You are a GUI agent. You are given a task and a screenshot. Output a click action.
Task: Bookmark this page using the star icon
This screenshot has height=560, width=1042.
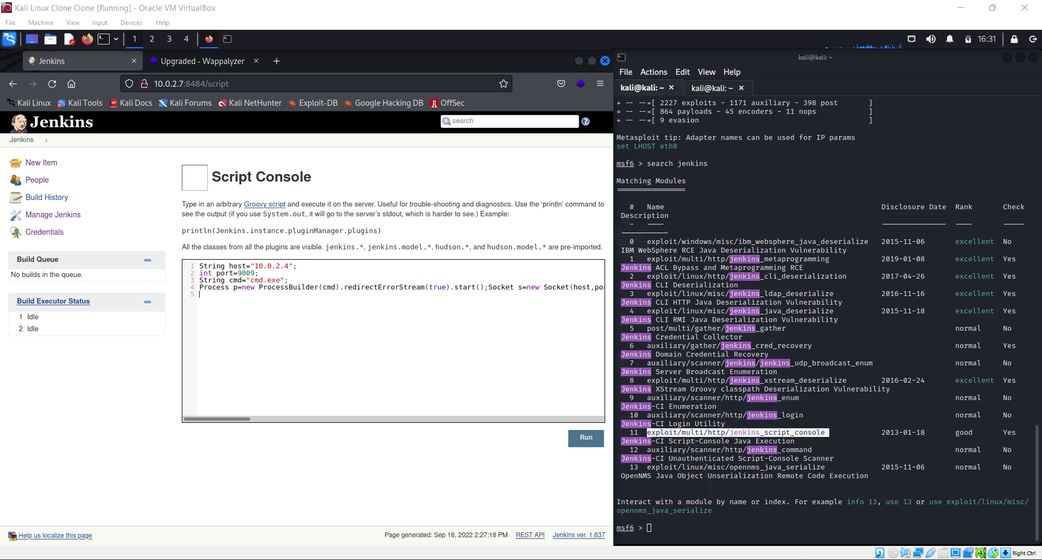point(503,83)
